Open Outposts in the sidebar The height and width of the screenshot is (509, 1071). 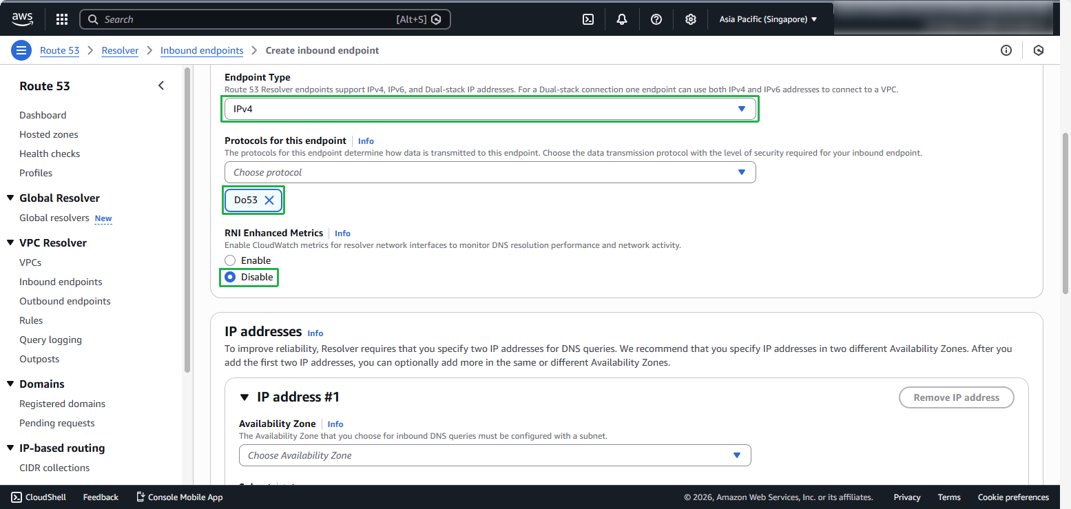[39, 359]
